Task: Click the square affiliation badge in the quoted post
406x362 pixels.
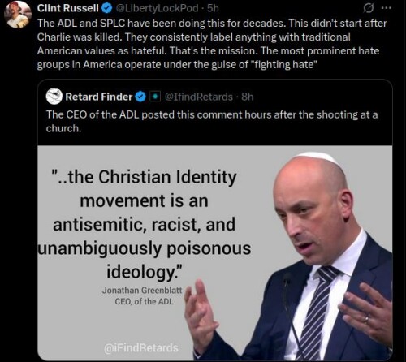Action: point(155,97)
